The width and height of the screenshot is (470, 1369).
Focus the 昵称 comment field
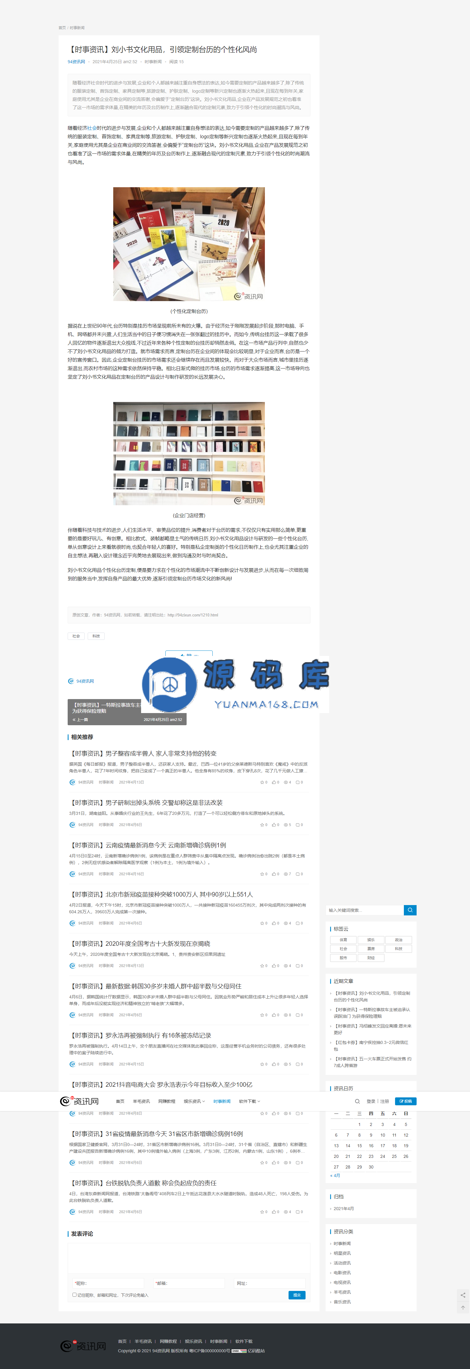point(108,1283)
